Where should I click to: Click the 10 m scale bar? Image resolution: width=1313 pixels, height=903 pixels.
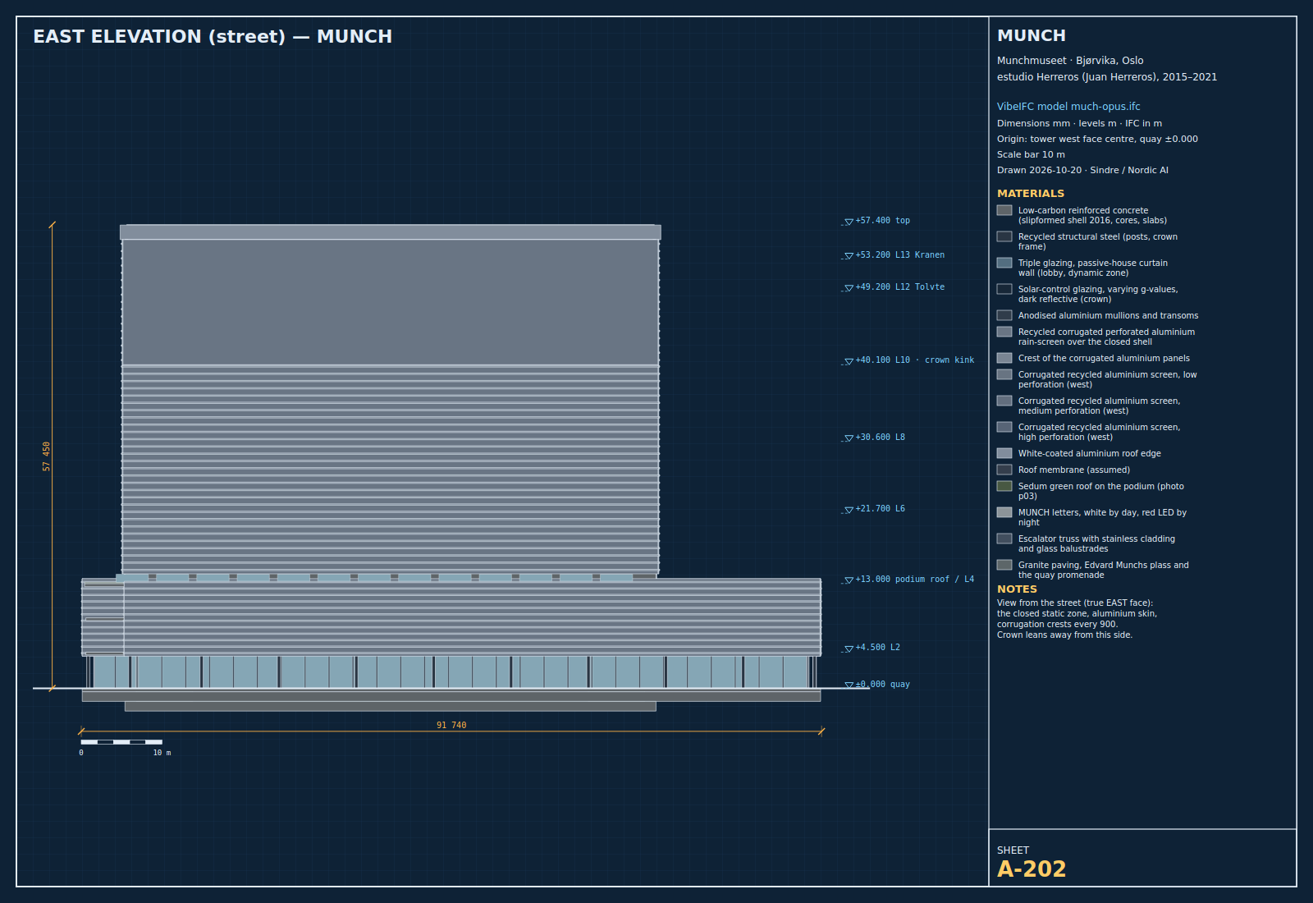(x=121, y=742)
